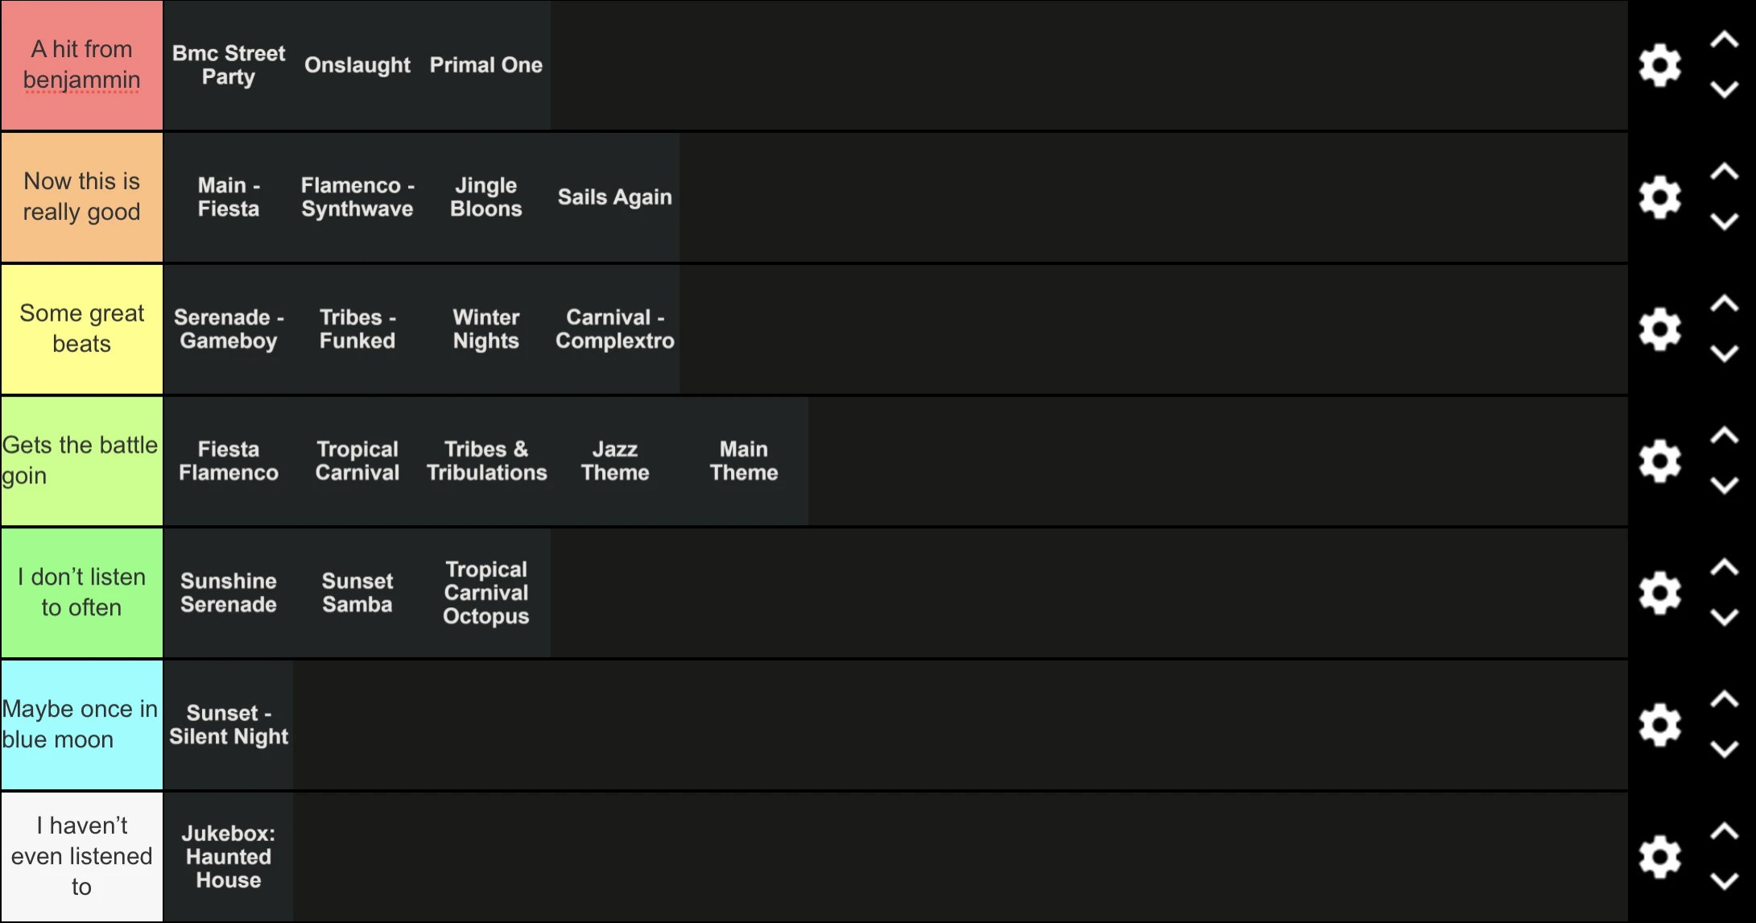Move the "Gets the battle goin" tier down

(1723, 487)
